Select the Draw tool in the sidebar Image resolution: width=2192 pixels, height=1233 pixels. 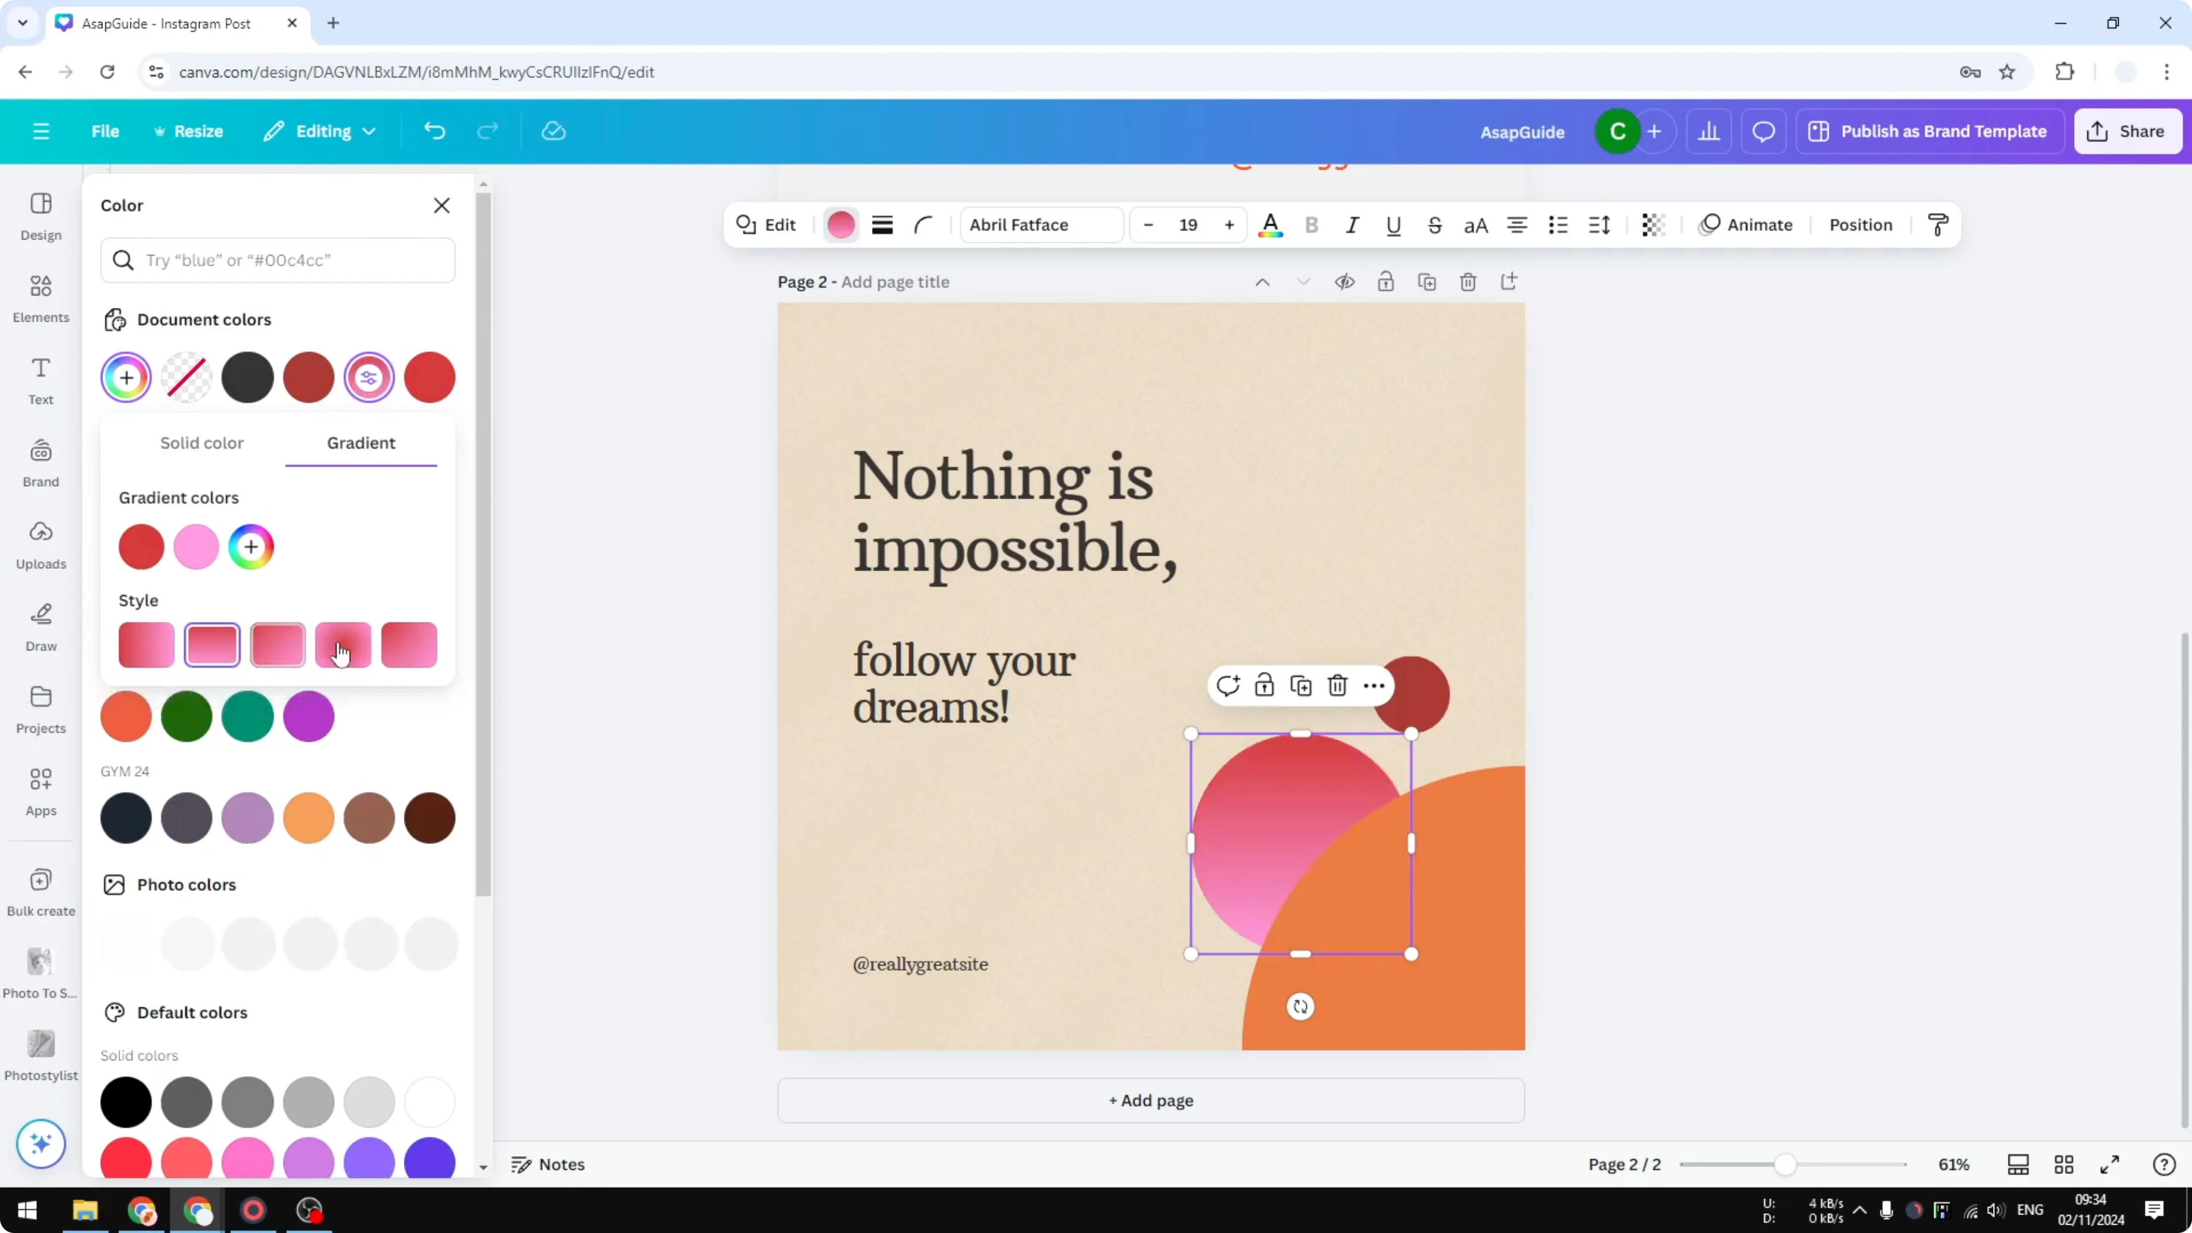coord(40,627)
